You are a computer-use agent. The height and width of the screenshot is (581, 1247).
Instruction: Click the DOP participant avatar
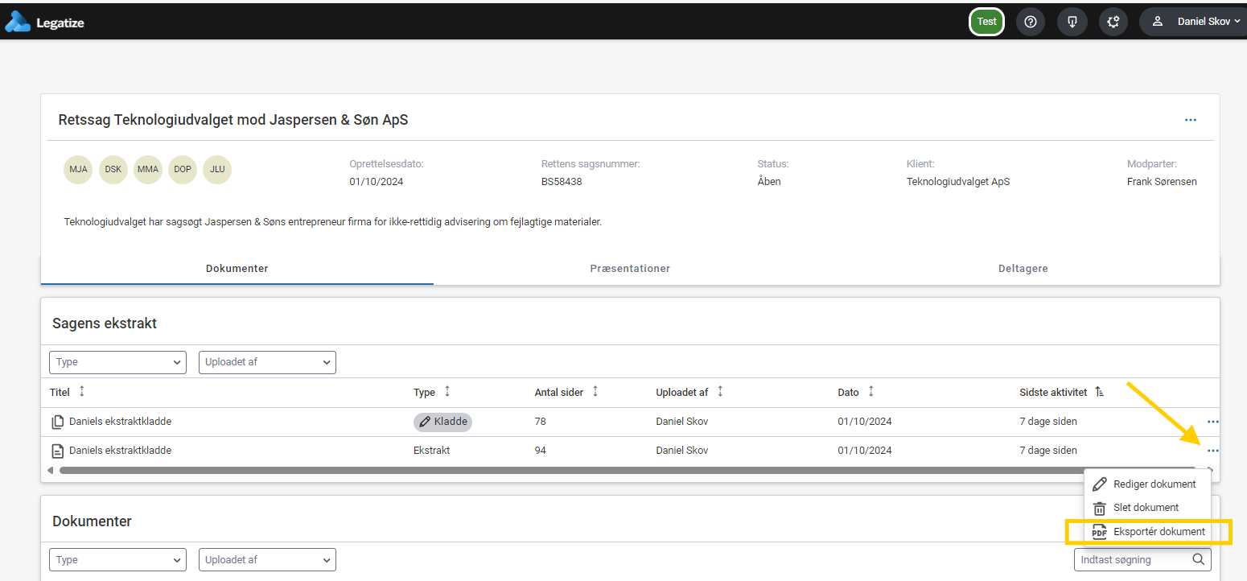click(183, 170)
